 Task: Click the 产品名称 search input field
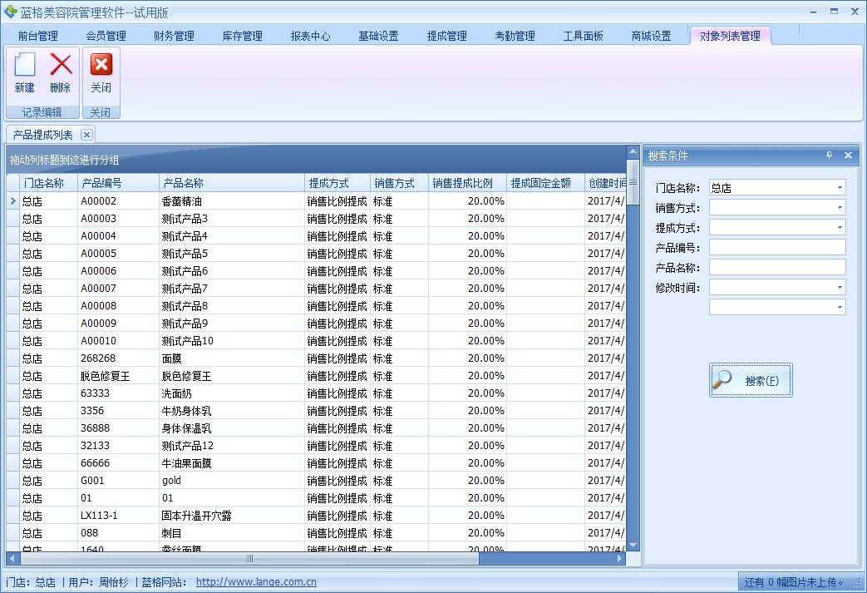[x=777, y=267]
